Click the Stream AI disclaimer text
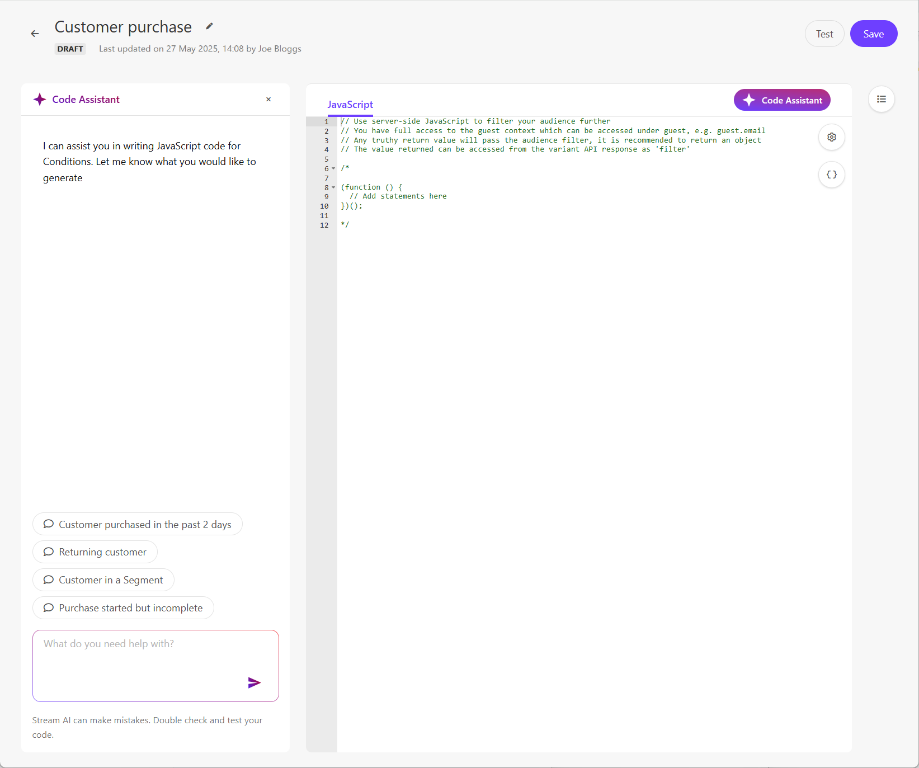 [147, 727]
